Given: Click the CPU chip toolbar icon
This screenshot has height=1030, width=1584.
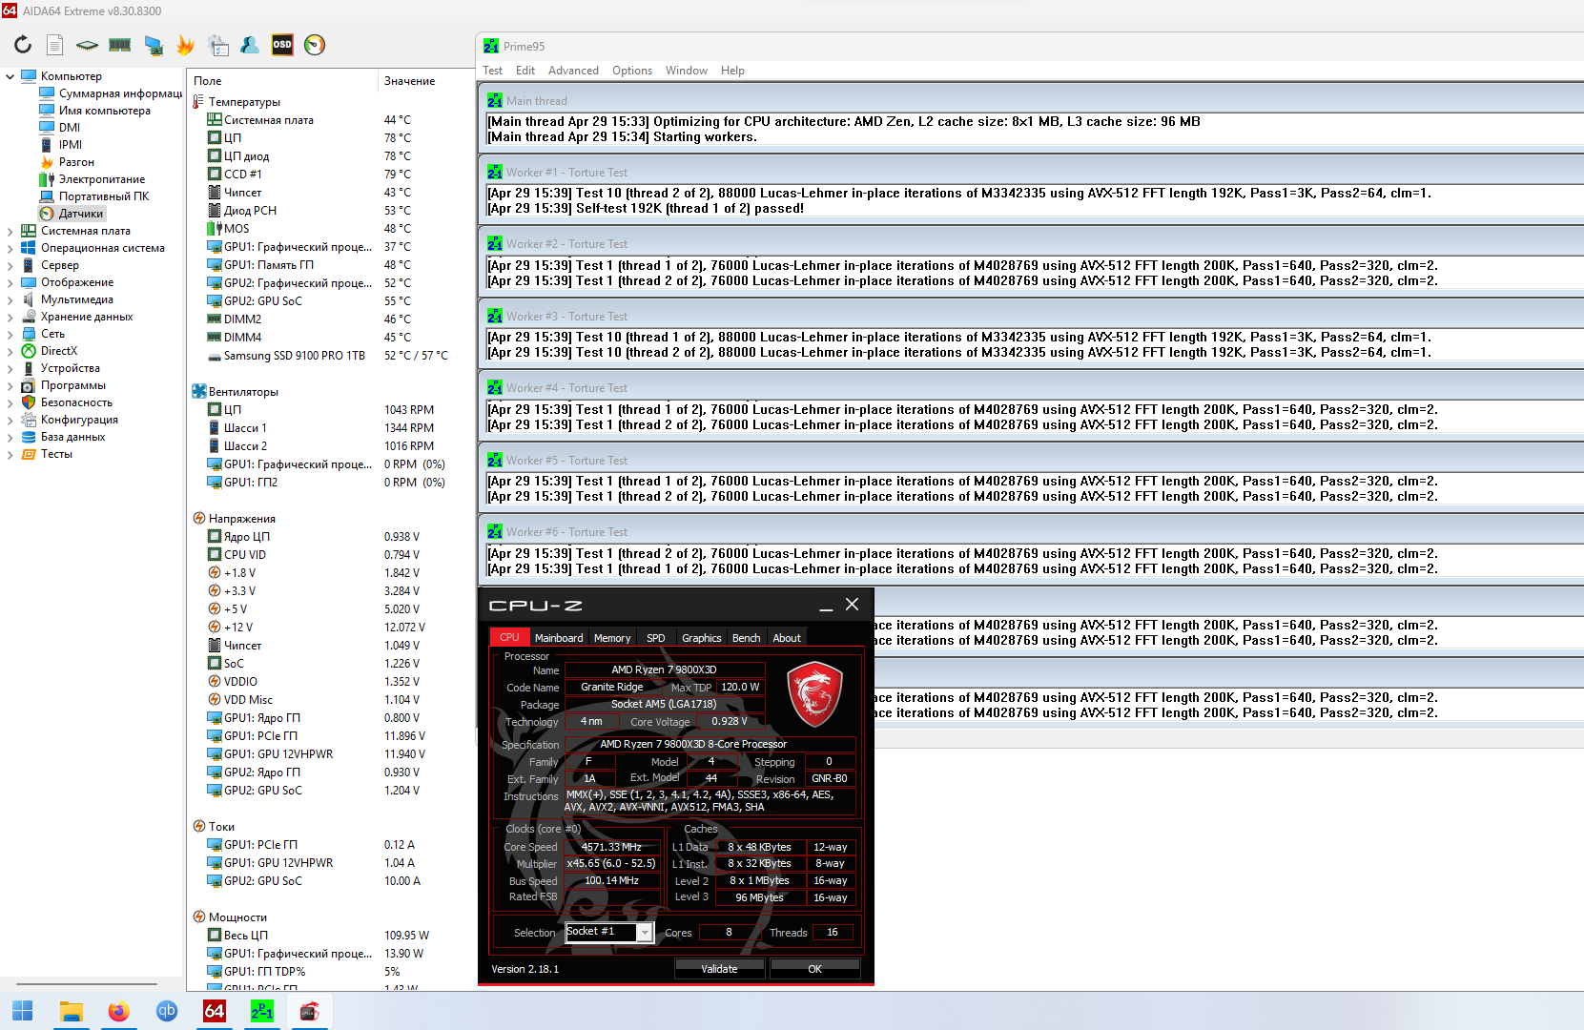Looking at the screenshot, I should point(88,45).
